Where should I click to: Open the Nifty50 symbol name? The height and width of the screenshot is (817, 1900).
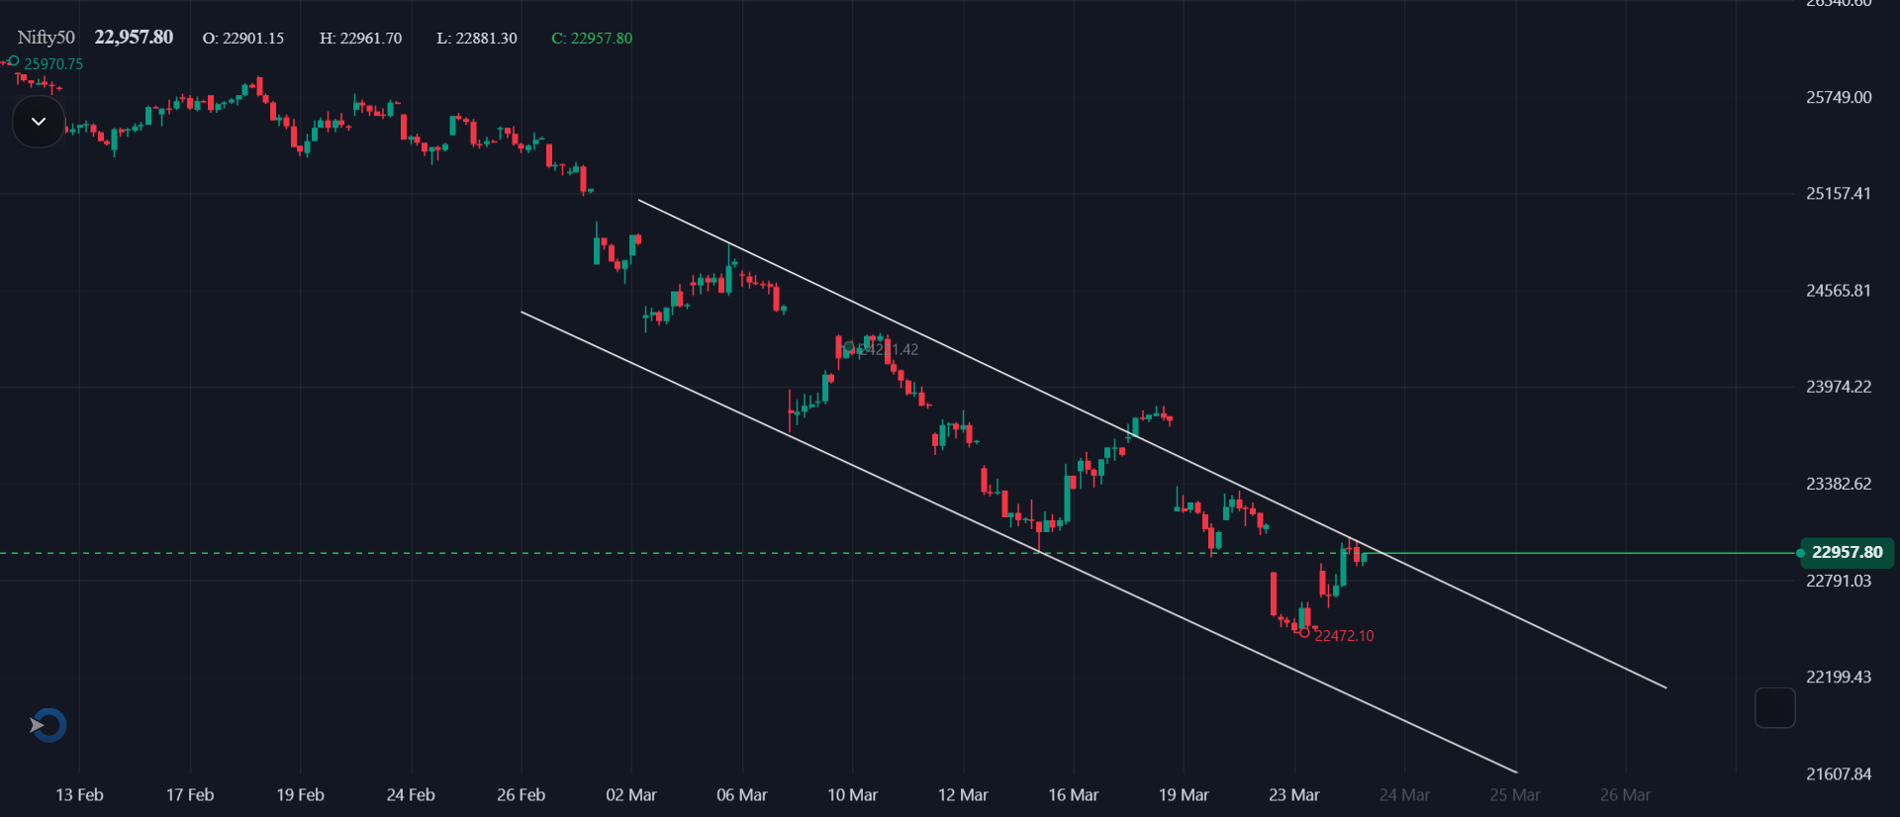pos(45,37)
